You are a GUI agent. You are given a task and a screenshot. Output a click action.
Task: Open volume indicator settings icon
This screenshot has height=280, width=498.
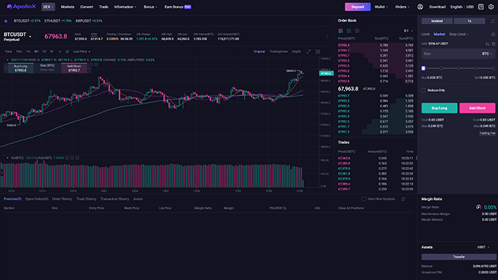tap(72, 158)
